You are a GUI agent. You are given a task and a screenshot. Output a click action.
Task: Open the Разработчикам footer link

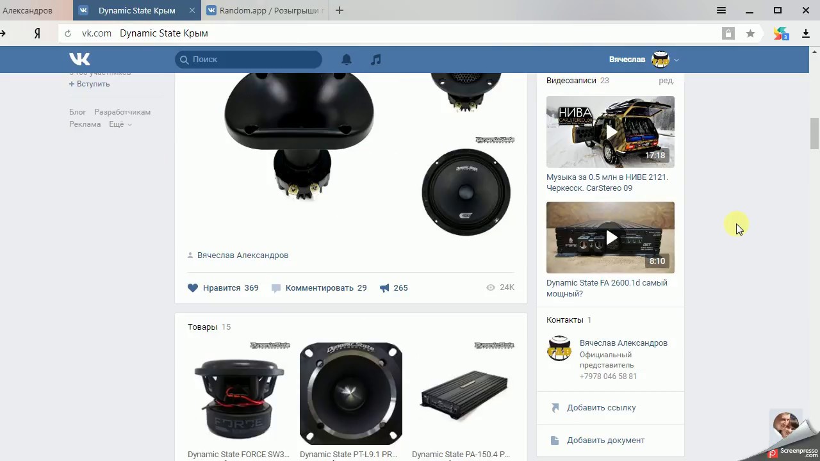click(x=122, y=112)
